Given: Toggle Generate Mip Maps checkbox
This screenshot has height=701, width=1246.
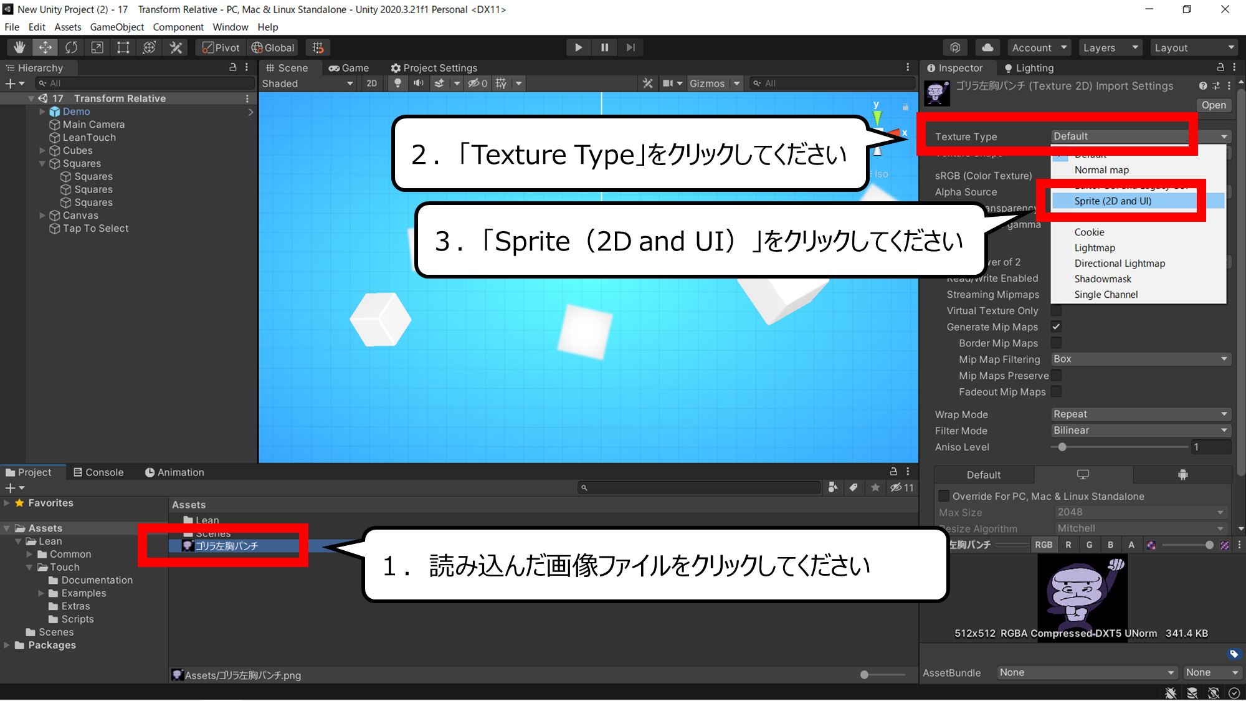Looking at the screenshot, I should coord(1056,326).
